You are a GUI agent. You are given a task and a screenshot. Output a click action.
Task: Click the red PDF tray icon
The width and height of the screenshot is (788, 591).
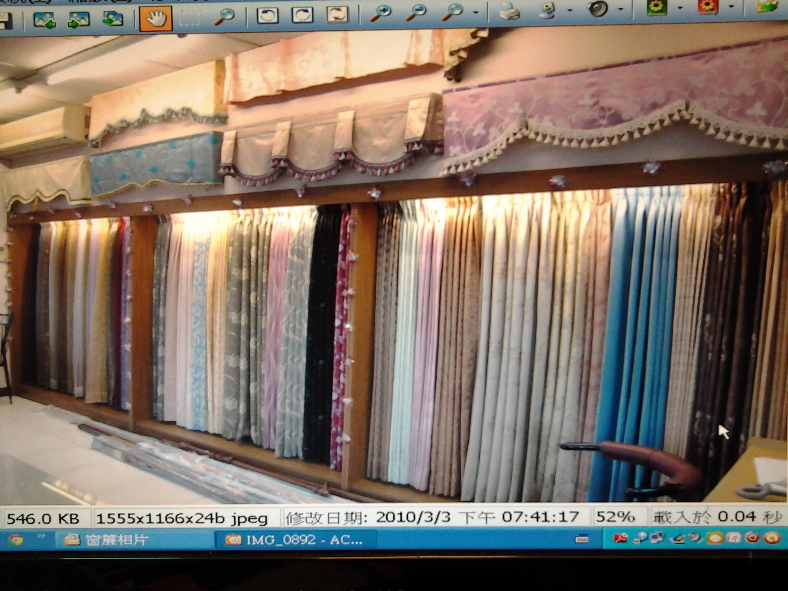[620, 538]
